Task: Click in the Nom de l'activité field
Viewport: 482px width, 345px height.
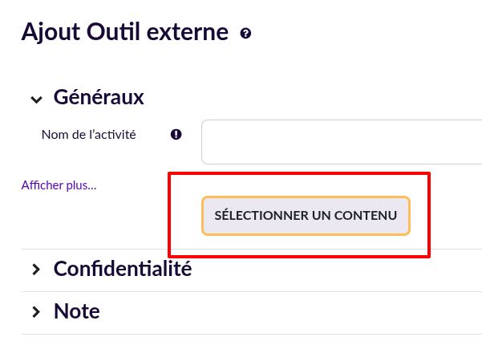Action: coord(342,141)
